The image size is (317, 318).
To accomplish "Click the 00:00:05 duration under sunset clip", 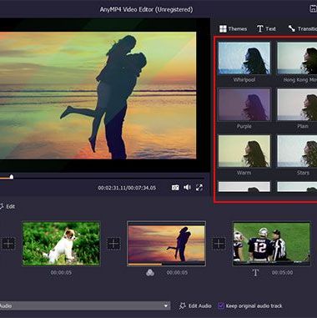I will coord(177,273).
